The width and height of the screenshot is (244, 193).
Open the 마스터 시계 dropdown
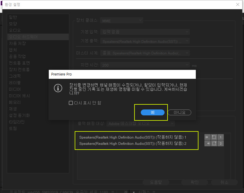(x=145, y=53)
